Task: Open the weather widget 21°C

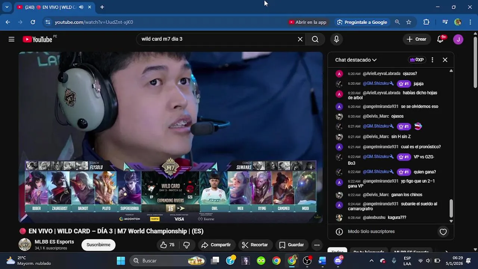Action: [x=28, y=261]
